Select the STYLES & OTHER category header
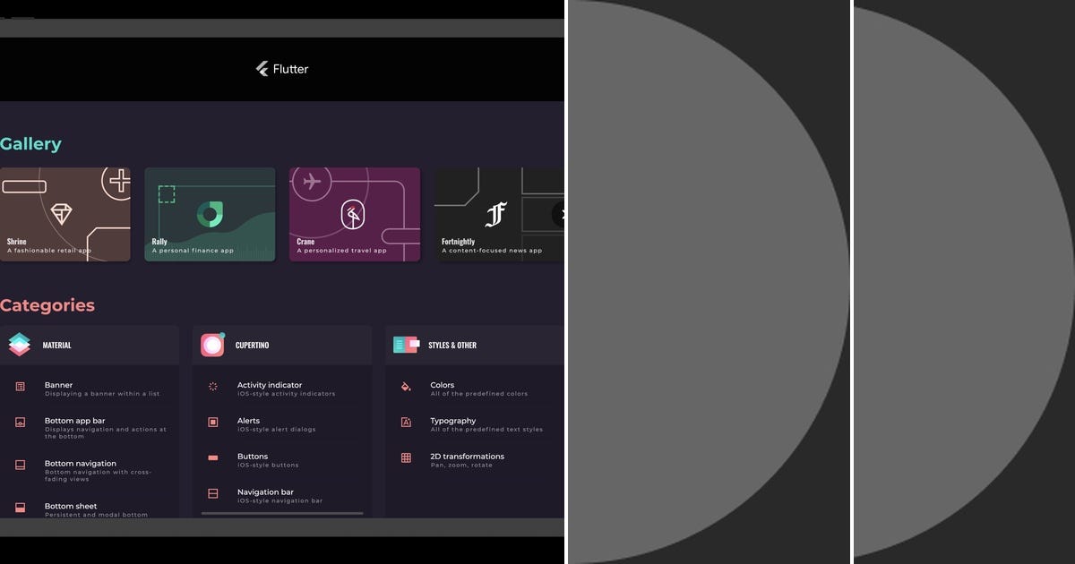The height and width of the screenshot is (564, 1075). tap(475, 345)
